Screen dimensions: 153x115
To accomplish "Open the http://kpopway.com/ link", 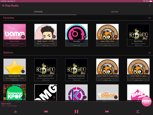I will (x=76, y=44).
